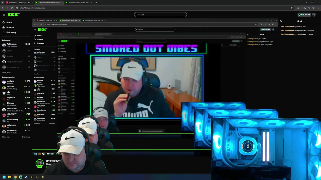View site information icon in address bar

[17, 8]
